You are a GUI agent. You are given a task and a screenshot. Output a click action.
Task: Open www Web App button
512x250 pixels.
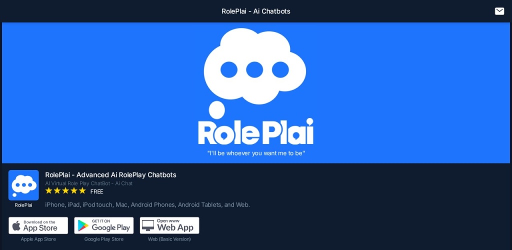(169, 225)
